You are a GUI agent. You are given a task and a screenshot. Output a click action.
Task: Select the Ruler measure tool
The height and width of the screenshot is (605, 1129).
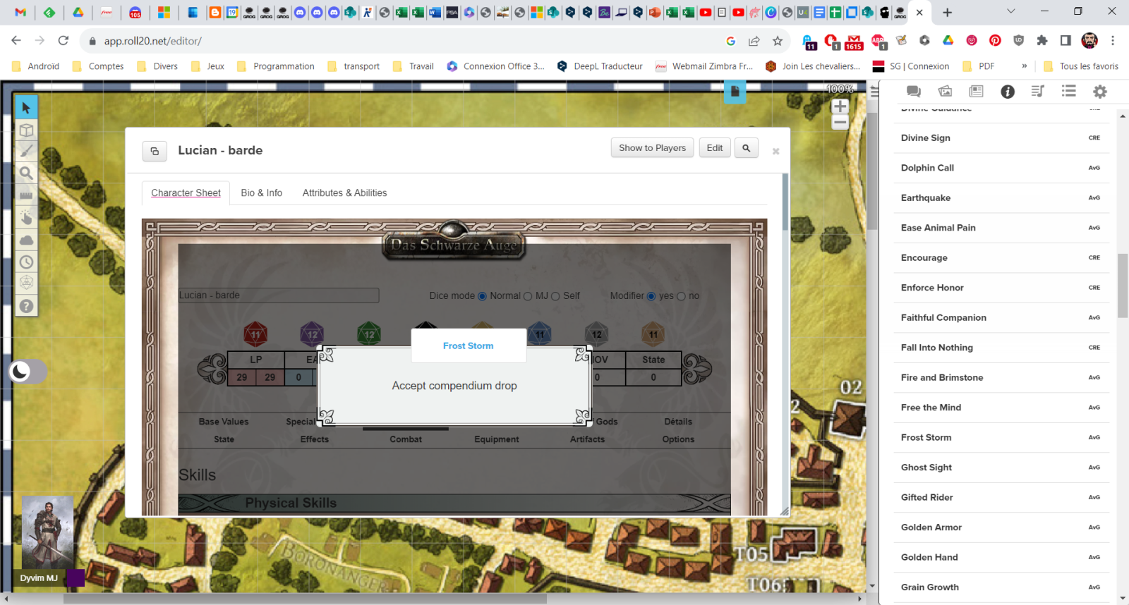pyautogui.click(x=26, y=195)
